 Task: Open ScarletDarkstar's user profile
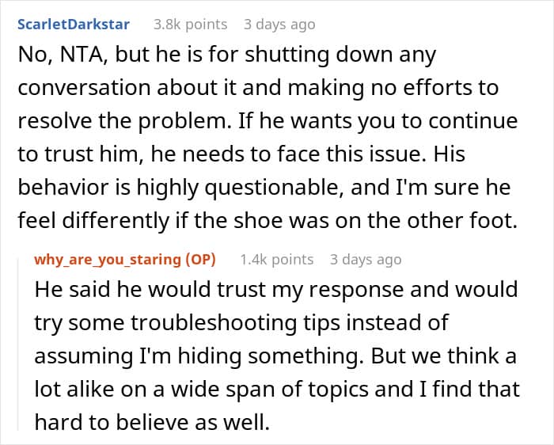74,25
